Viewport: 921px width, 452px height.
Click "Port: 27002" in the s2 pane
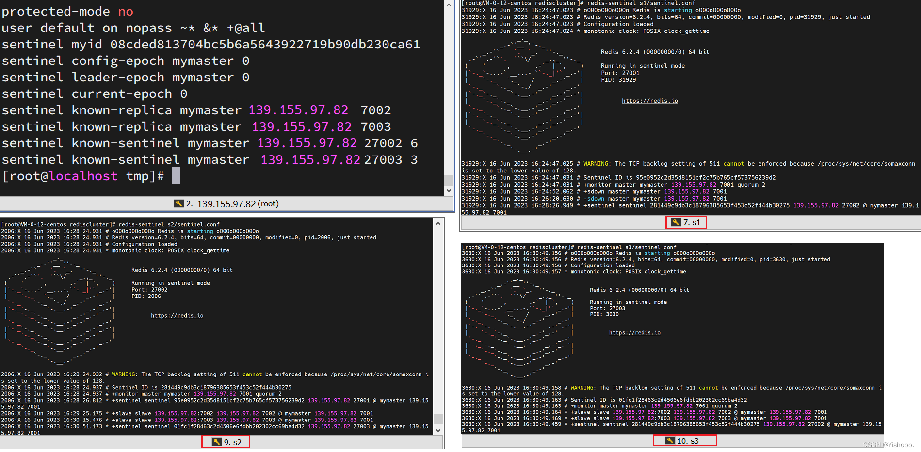(149, 290)
